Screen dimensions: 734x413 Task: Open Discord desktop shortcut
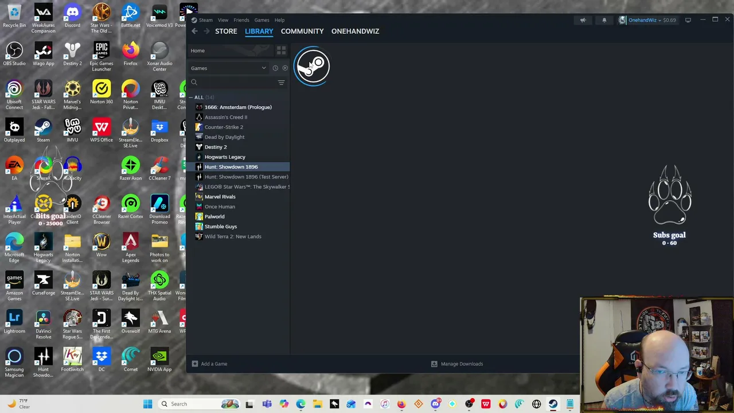point(72,15)
